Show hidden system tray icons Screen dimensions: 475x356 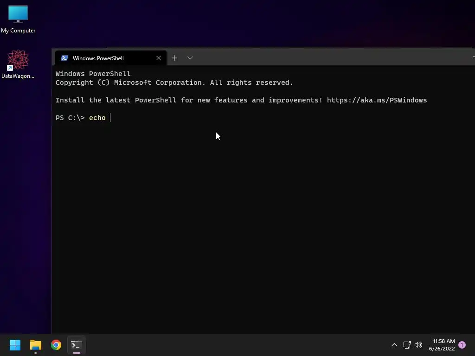[x=394, y=345]
